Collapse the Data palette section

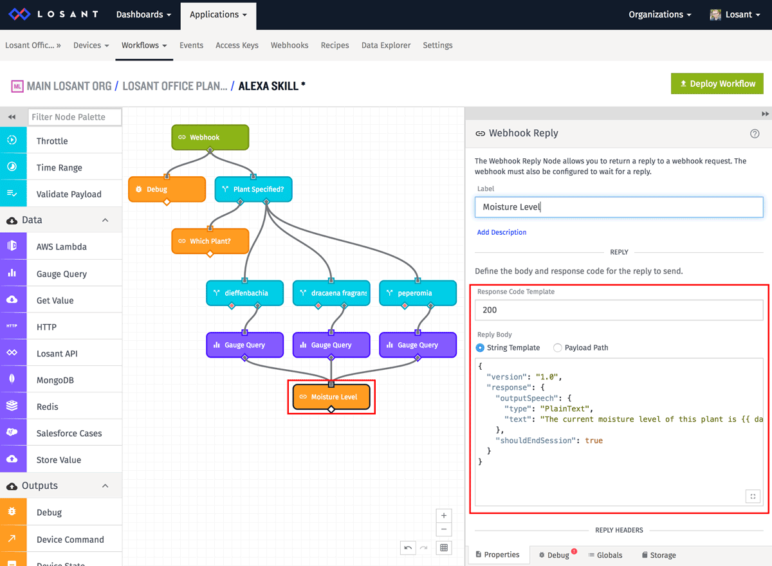[x=105, y=220]
